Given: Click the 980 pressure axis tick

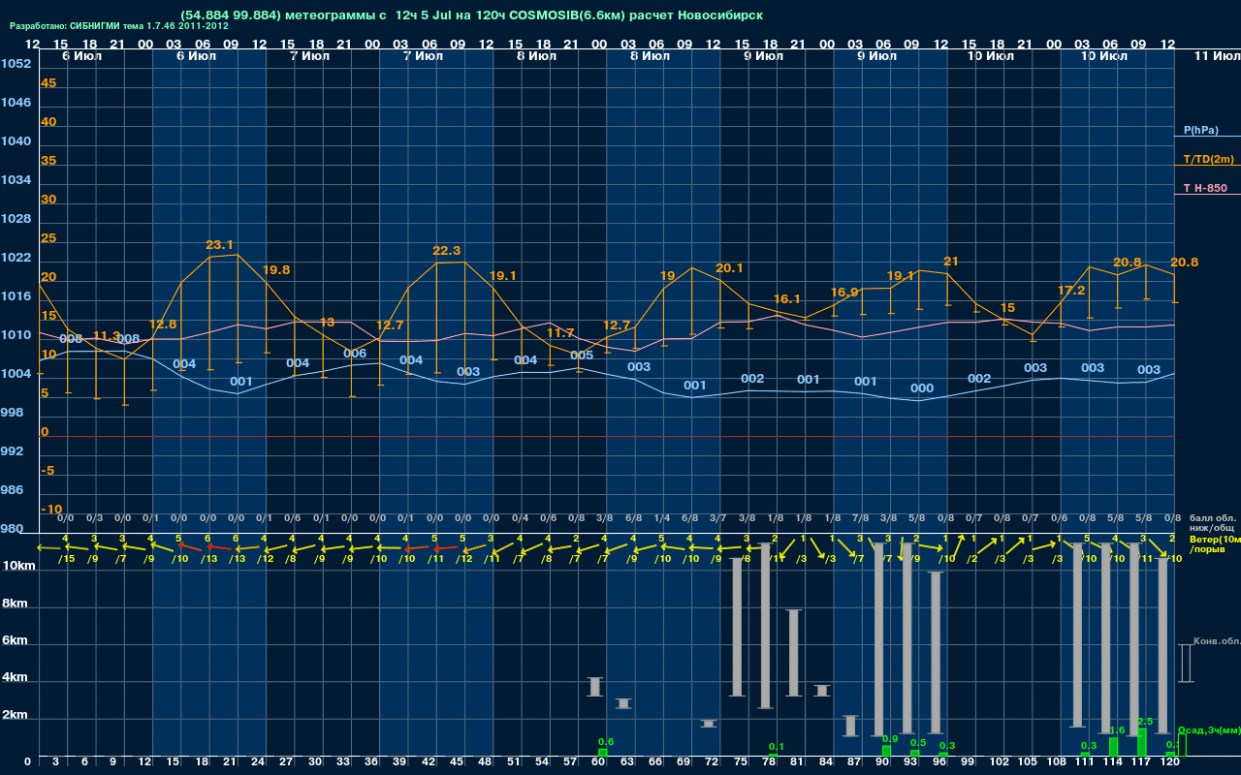Looking at the screenshot, I should point(12,528).
